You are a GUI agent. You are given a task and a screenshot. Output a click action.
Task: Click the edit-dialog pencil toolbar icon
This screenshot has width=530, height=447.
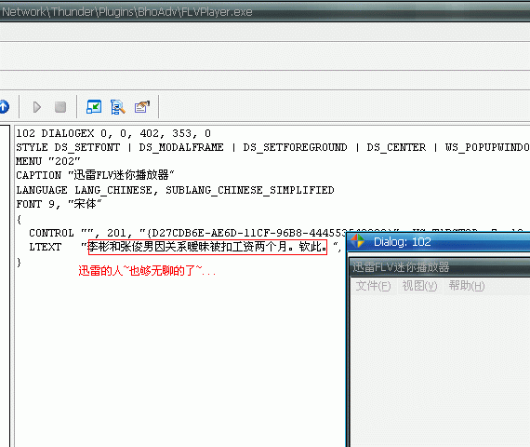point(142,107)
